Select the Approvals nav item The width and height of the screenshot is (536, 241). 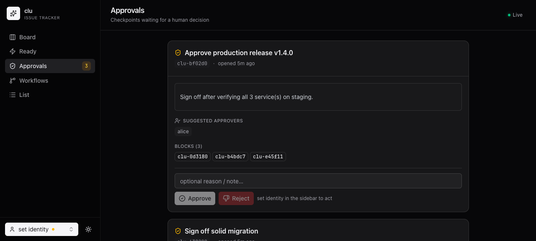point(50,66)
